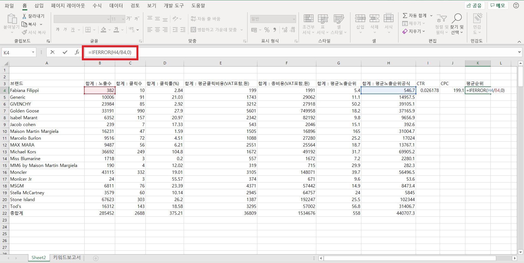
Task: Click the Cut (잘라내기) scissors icon
Action: (24, 16)
